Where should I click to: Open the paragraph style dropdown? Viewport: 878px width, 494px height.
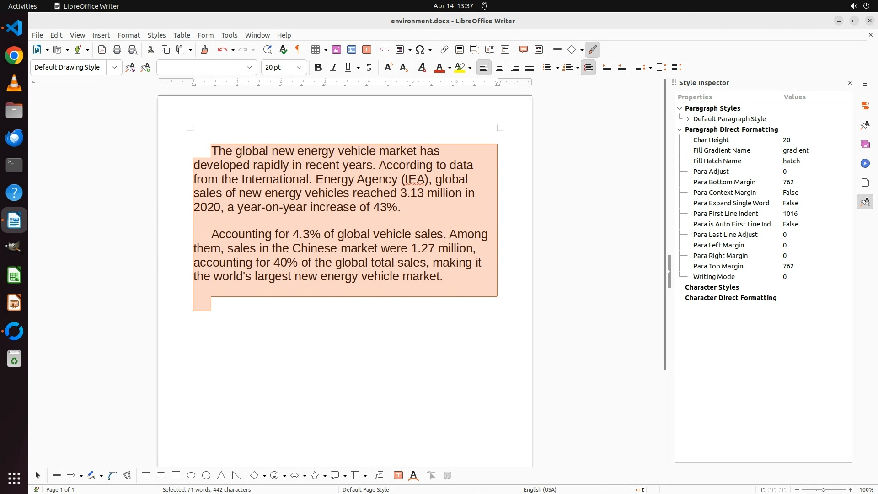coord(114,68)
